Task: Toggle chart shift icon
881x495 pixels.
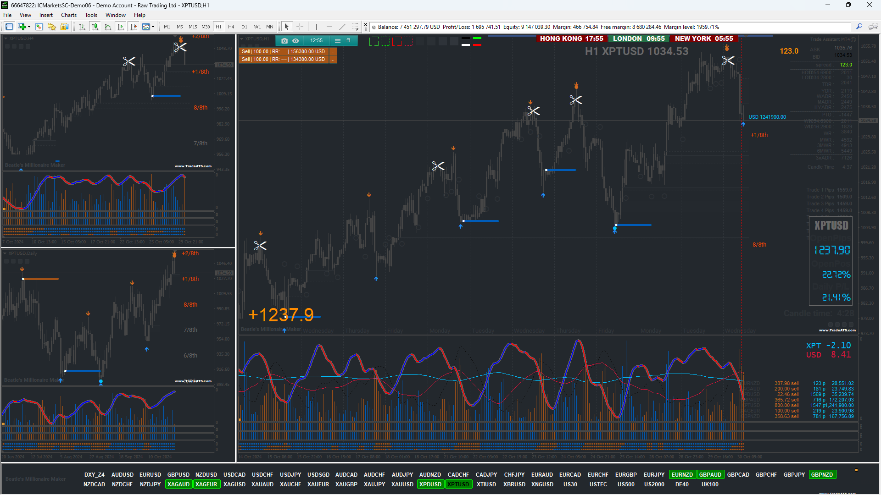Action: click(134, 27)
